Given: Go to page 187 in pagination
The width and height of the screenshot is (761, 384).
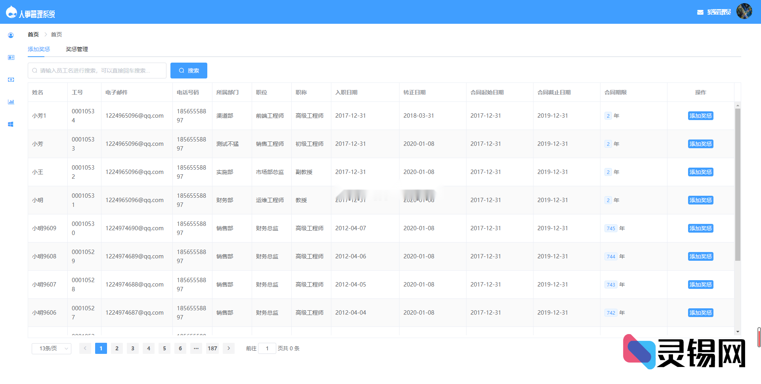Looking at the screenshot, I should [x=212, y=348].
